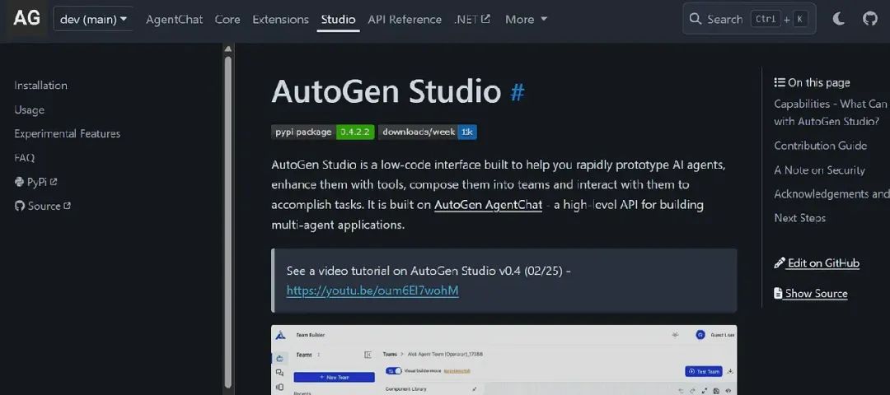Click the 'On this page' heading

[812, 83]
